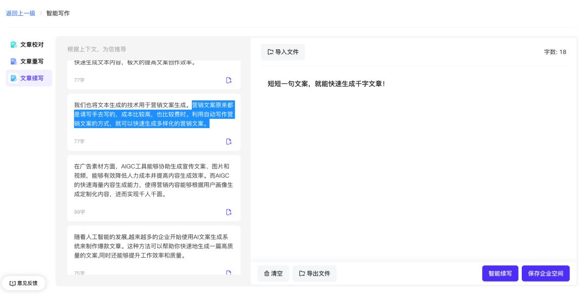Screen dimensions: 587x294
Task: Click the editor text 短短一句文案
Action: click(288, 84)
